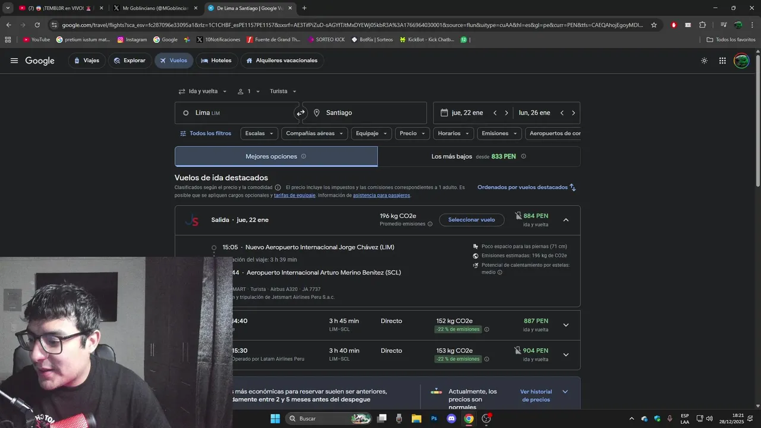Go to previous return date of lun, 26 ene
This screenshot has height=428, width=761.
(562, 113)
